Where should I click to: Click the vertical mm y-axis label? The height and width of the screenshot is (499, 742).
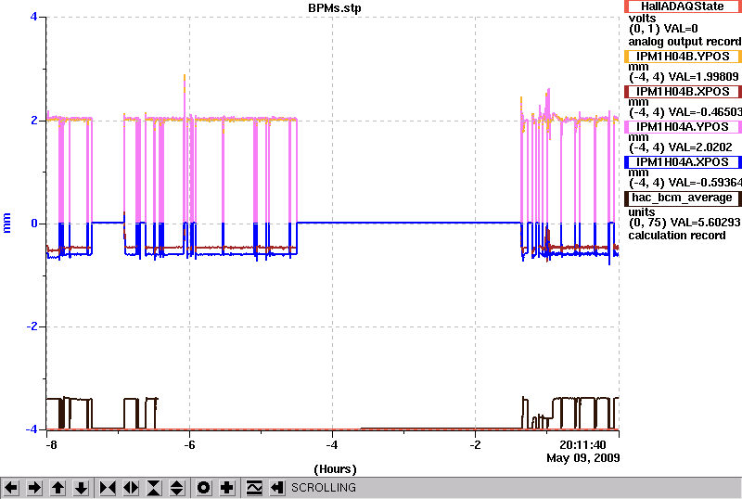(x=6, y=223)
